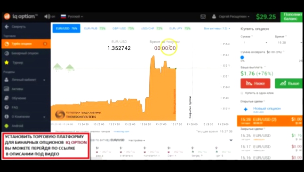Switch to the GBP/USD asset tab
This screenshot has width=304, height=172.
(x=123, y=29)
